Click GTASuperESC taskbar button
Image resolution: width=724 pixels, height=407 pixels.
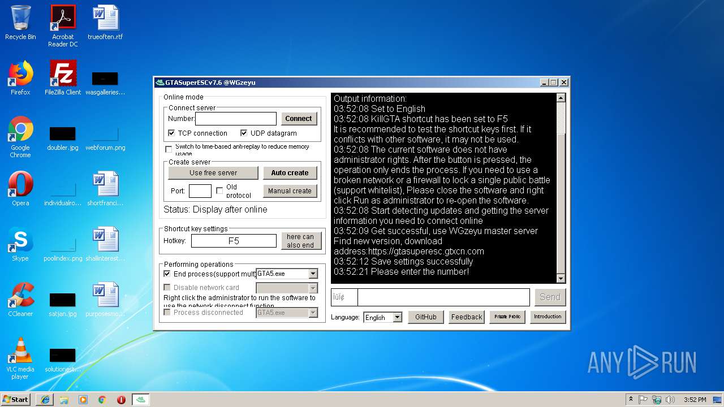(141, 400)
